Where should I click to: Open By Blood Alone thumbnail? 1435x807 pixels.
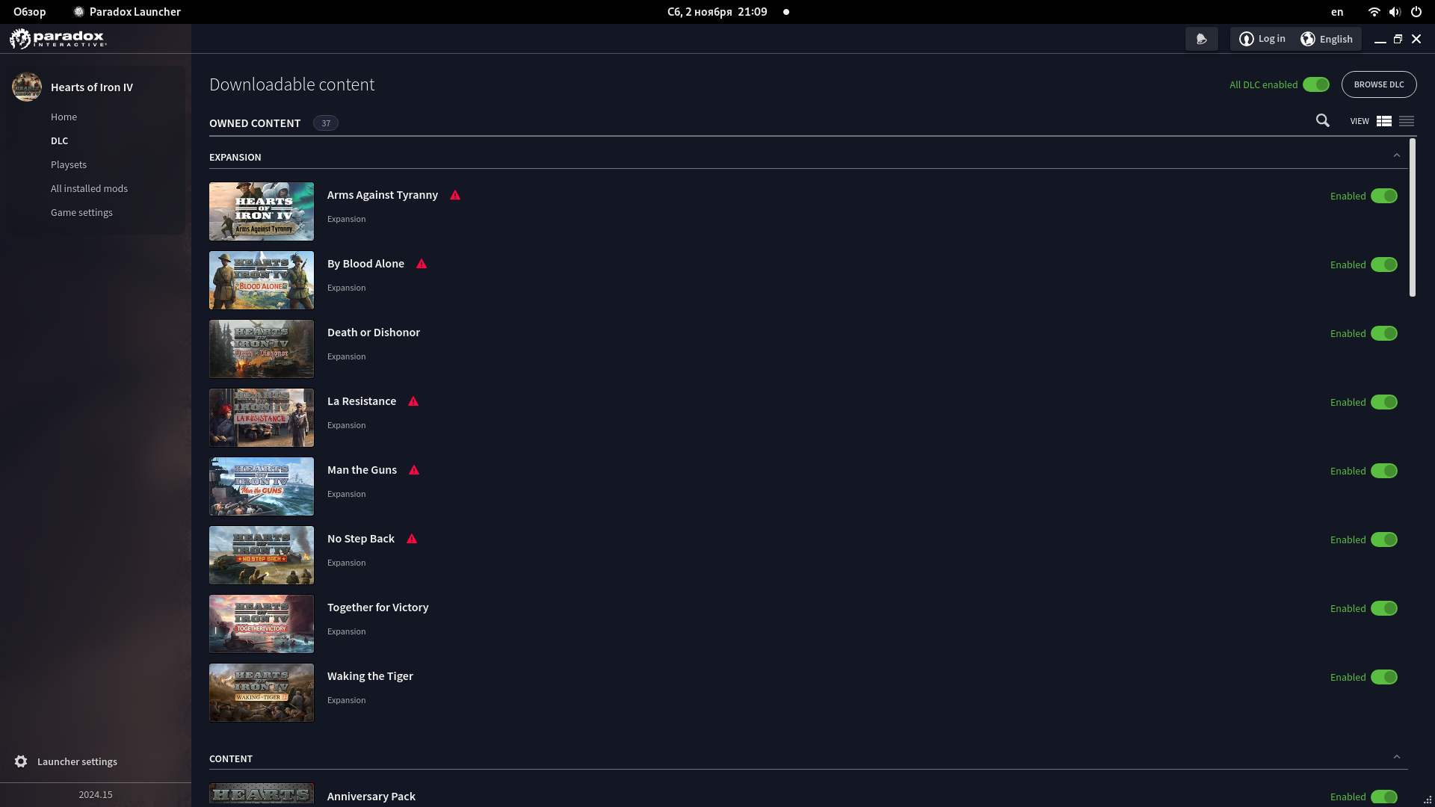click(x=262, y=280)
